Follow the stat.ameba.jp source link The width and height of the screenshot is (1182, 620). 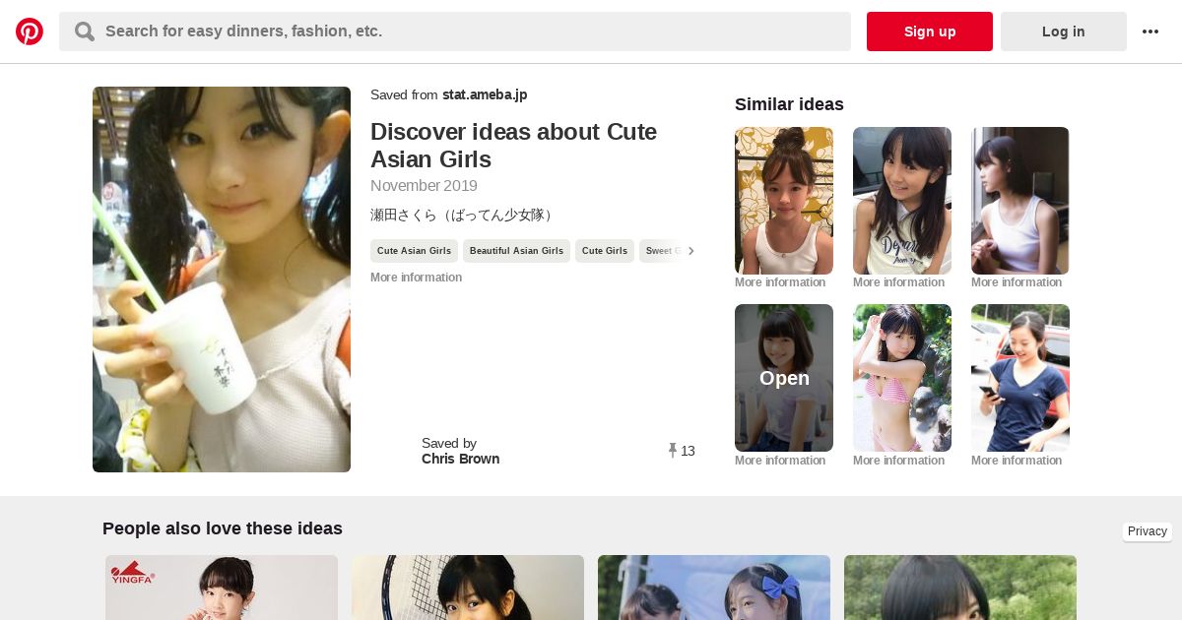(x=485, y=94)
